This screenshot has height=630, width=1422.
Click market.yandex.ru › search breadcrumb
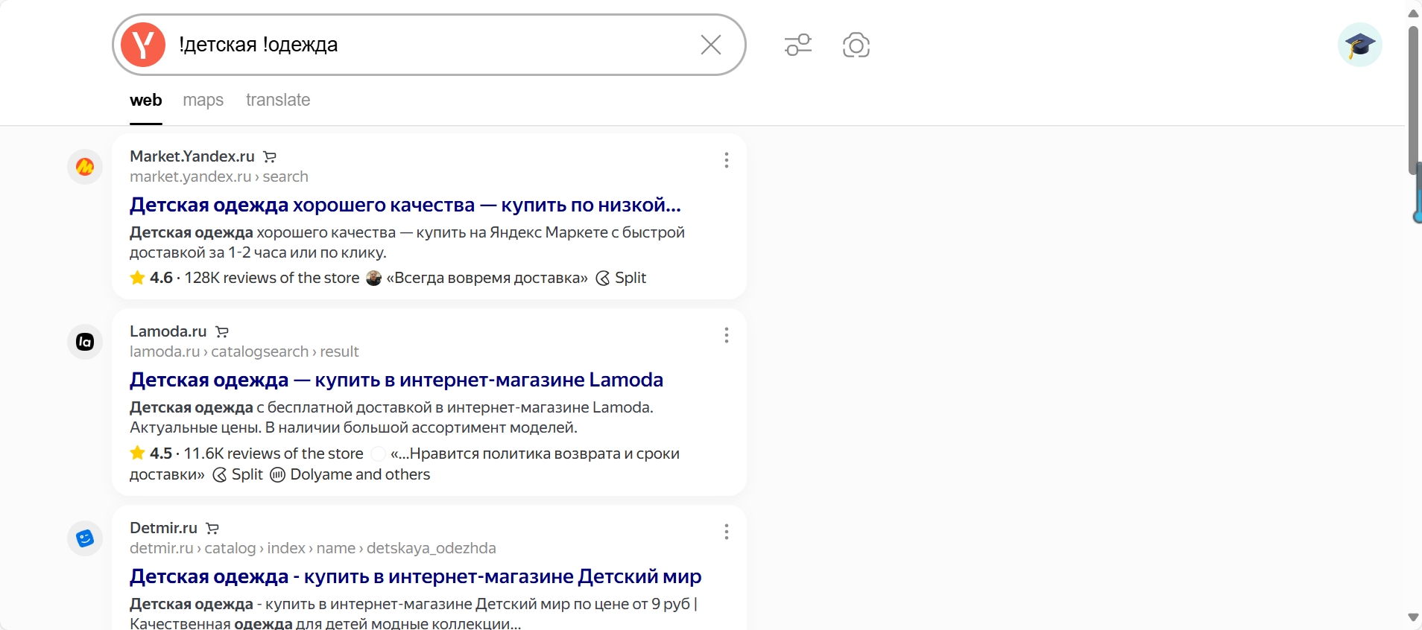(219, 176)
